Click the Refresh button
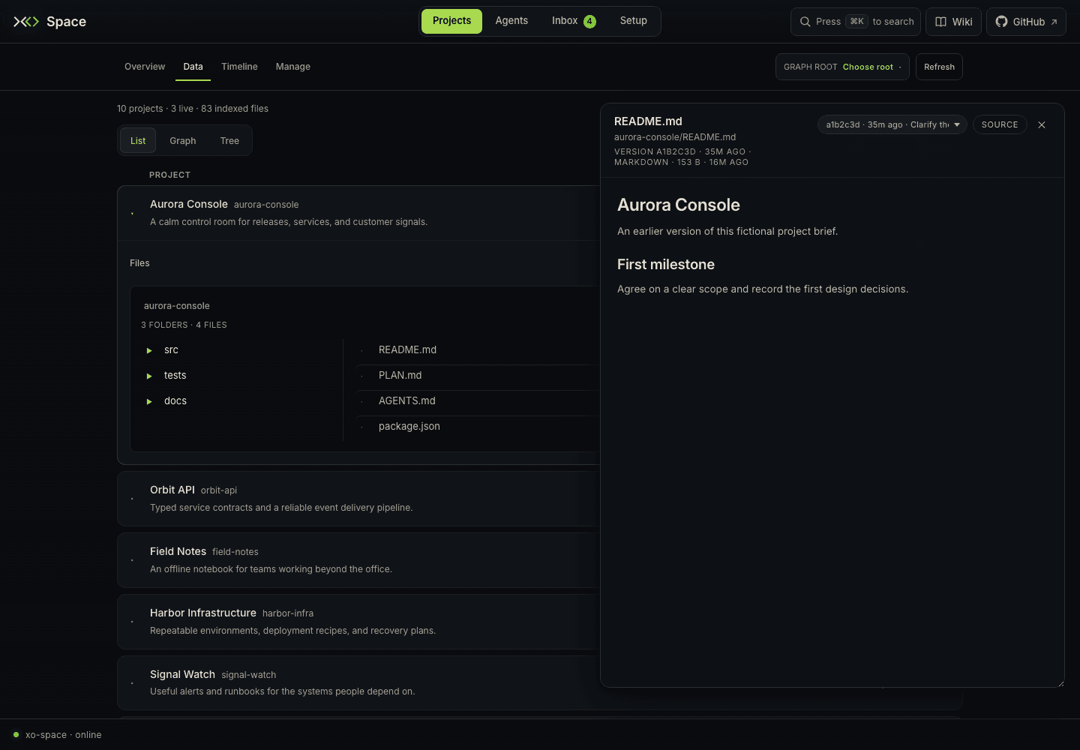The height and width of the screenshot is (750, 1080). tap(939, 67)
